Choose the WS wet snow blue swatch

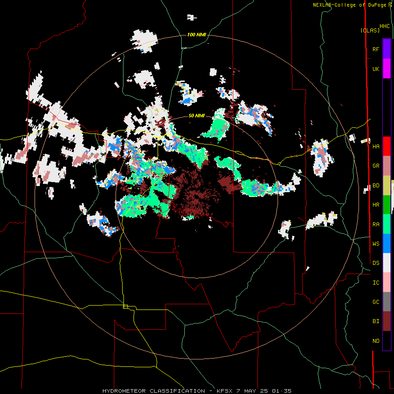387,243
